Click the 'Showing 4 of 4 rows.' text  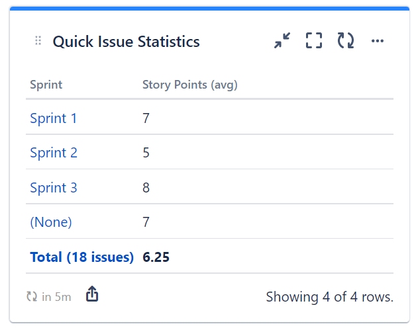click(x=330, y=297)
